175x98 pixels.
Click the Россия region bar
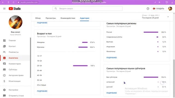tap(151, 32)
